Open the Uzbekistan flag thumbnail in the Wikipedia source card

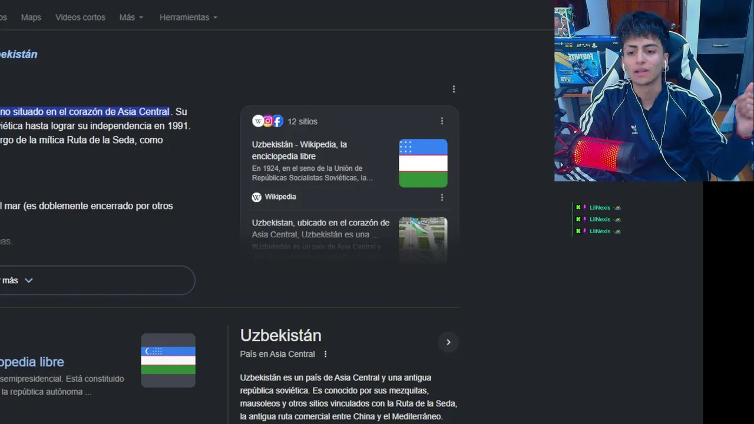click(x=423, y=163)
